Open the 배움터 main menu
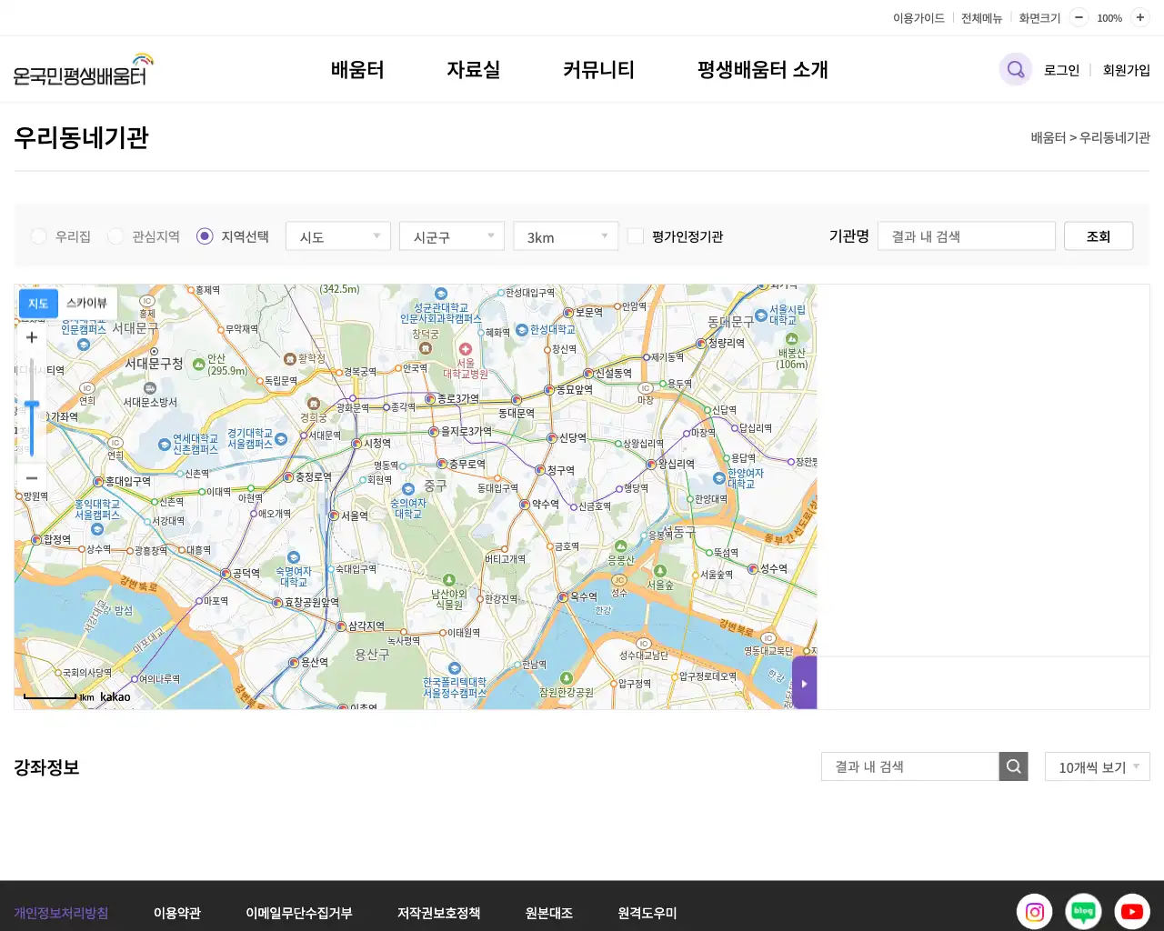Viewport: 1164px width, 931px height. (357, 70)
